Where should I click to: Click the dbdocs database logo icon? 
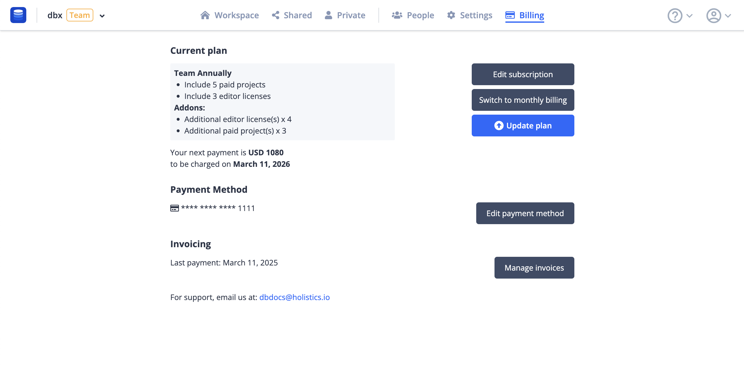click(x=18, y=15)
